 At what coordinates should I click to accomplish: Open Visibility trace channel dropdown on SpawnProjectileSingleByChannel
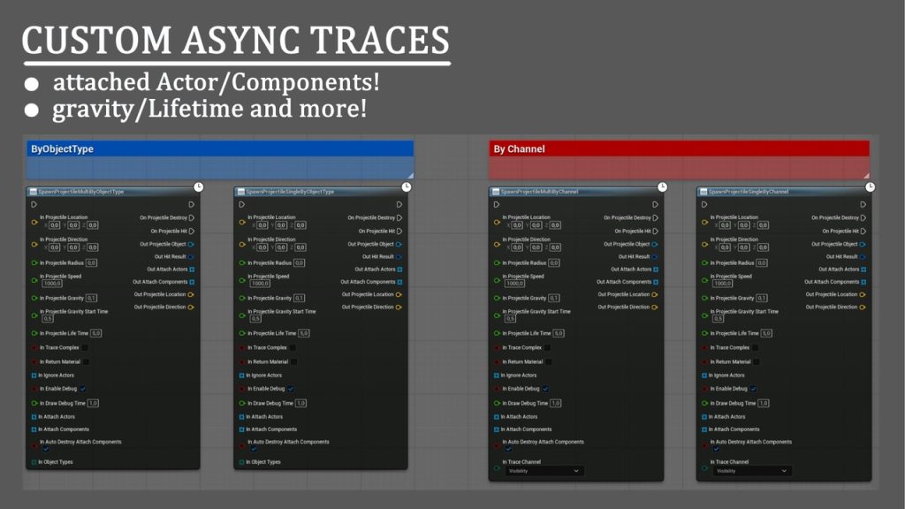[x=752, y=471]
